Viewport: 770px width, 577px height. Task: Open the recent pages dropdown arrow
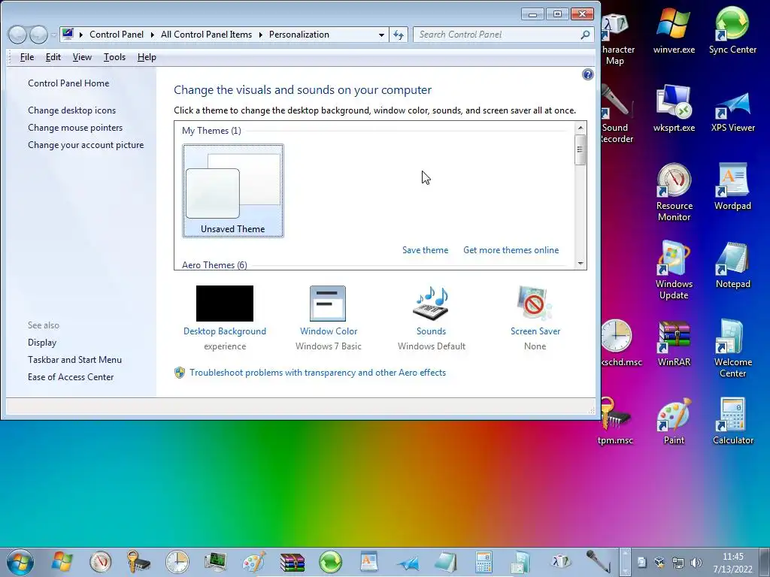tap(53, 35)
